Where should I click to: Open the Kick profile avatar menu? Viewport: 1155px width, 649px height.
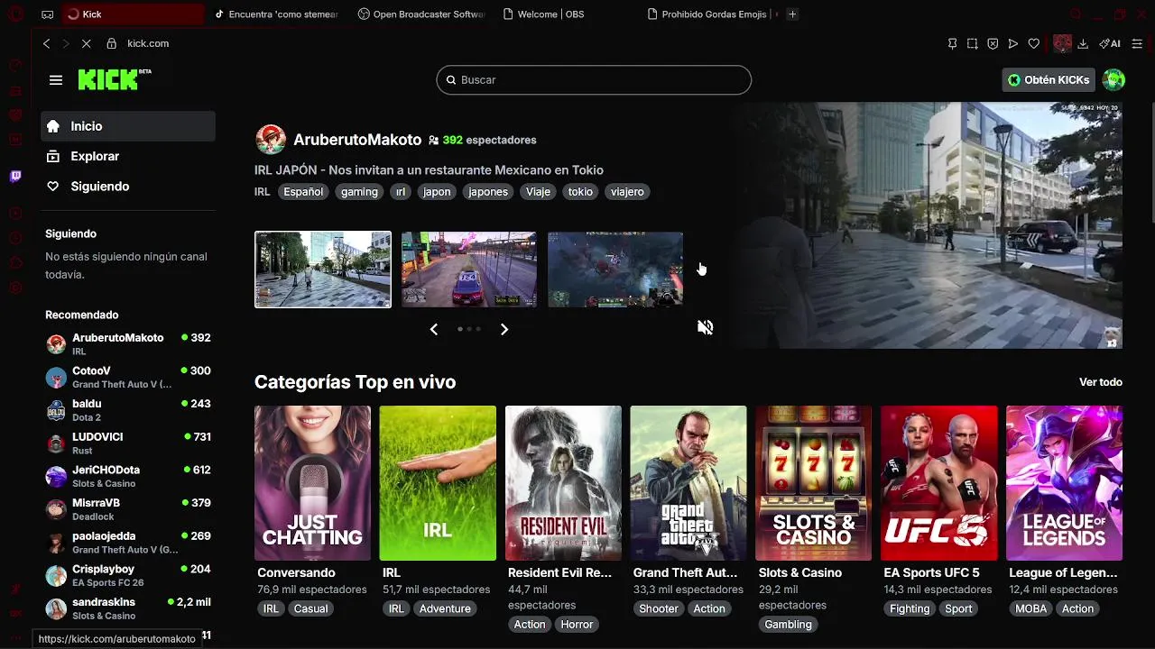(x=1113, y=79)
